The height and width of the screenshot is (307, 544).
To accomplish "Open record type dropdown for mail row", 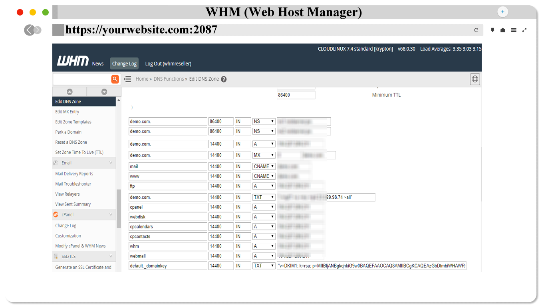I will (264, 166).
